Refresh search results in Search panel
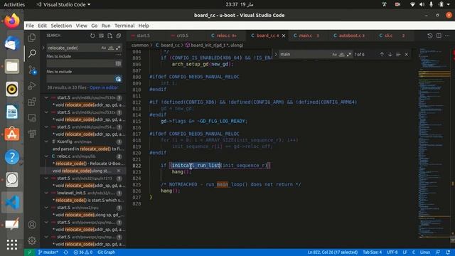This screenshot has height=256, width=455. (92, 36)
